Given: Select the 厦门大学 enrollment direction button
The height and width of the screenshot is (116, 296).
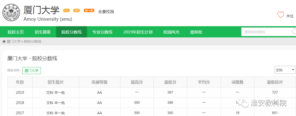Looking at the screenshot, I should click(32, 71).
